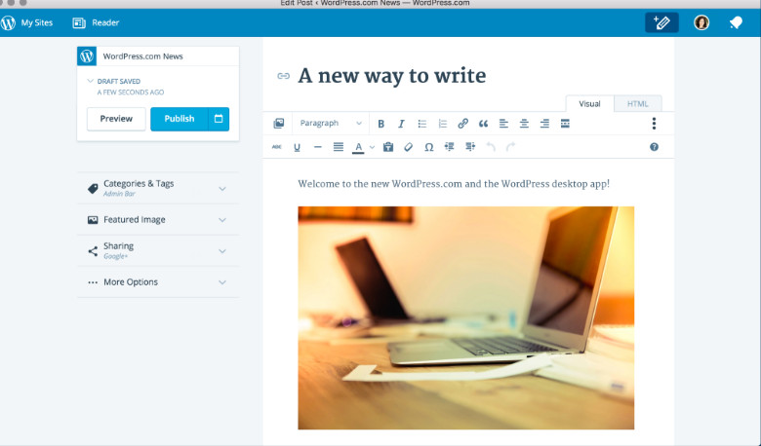
Task: Open the user profile avatar
Action: [701, 22]
